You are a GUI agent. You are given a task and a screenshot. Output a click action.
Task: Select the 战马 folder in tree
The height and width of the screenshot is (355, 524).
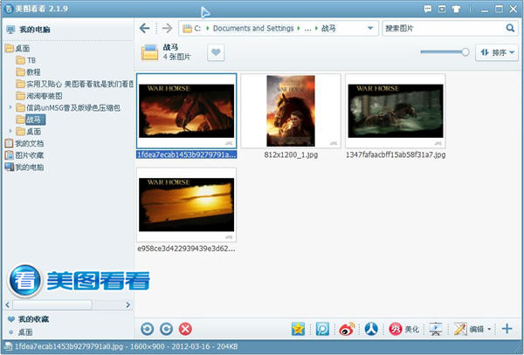coord(31,119)
